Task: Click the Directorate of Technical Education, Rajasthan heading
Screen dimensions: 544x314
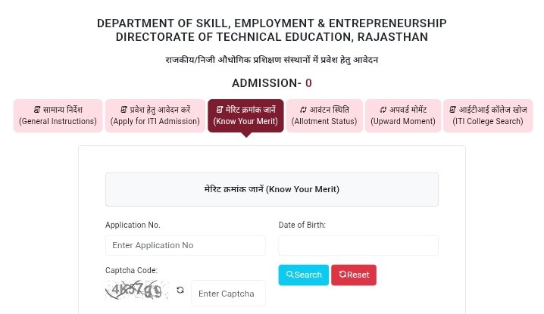Action: pyautogui.click(x=272, y=37)
